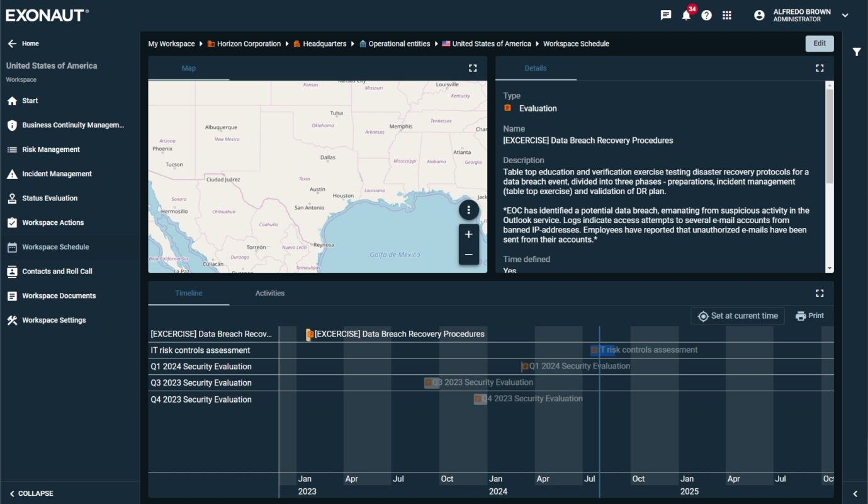Click Evaluation type icon in Details

[507, 108]
